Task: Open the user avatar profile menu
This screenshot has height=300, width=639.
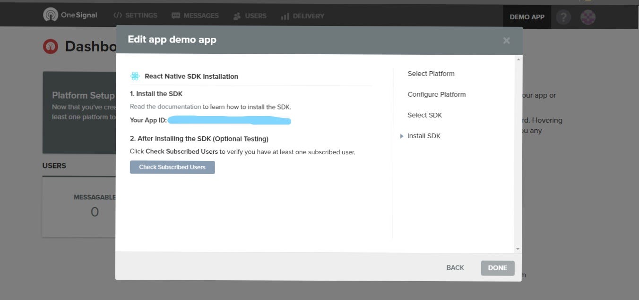Action: 588,17
